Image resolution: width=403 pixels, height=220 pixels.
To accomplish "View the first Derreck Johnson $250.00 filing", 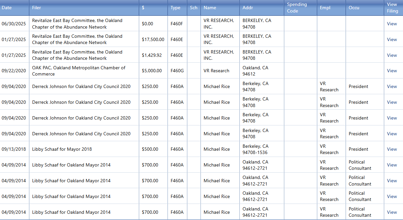I will click(x=392, y=86).
